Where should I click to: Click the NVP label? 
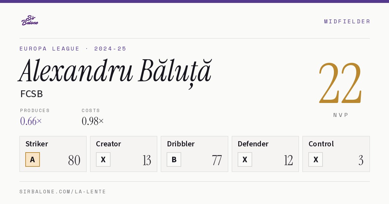(341, 115)
